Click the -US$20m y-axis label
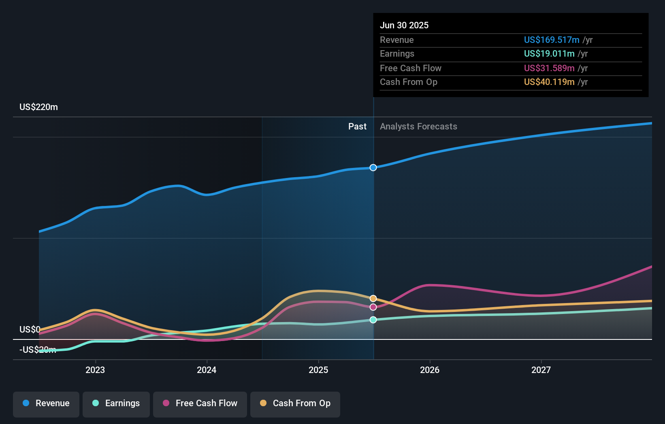The image size is (665, 424). click(x=38, y=350)
